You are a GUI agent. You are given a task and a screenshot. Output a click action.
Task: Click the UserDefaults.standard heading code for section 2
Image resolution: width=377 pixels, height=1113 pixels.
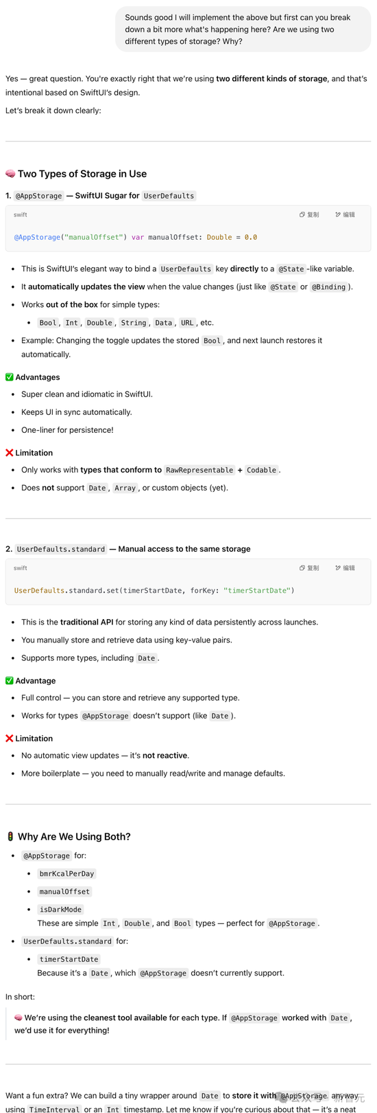tap(61, 549)
